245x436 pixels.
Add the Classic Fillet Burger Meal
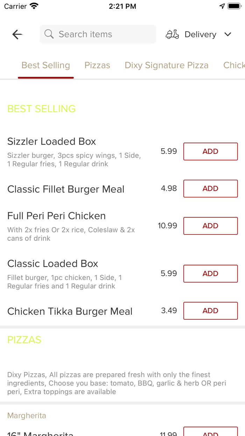210,188
